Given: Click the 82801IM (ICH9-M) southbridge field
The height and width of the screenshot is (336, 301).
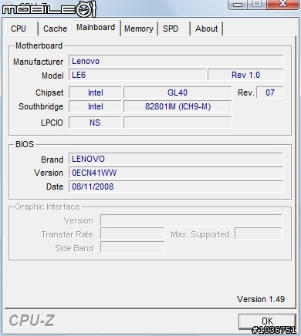Looking at the screenshot, I should click(x=178, y=106).
